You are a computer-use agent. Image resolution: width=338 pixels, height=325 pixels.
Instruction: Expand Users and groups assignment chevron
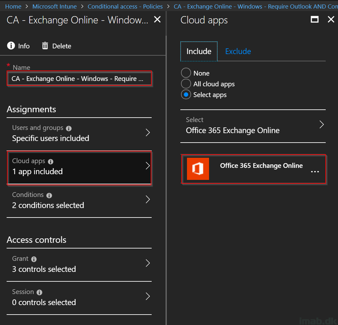pos(148,132)
